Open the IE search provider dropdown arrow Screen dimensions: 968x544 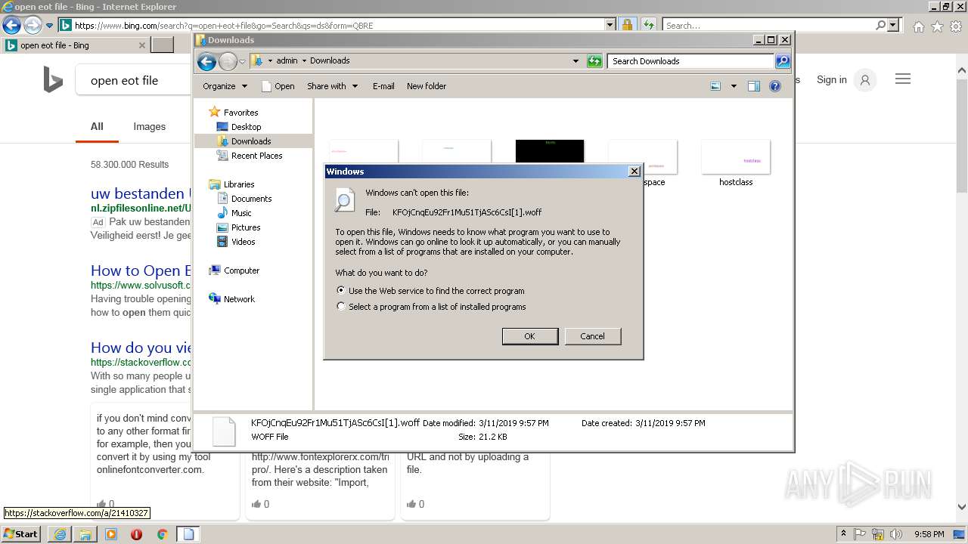(893, 25)
